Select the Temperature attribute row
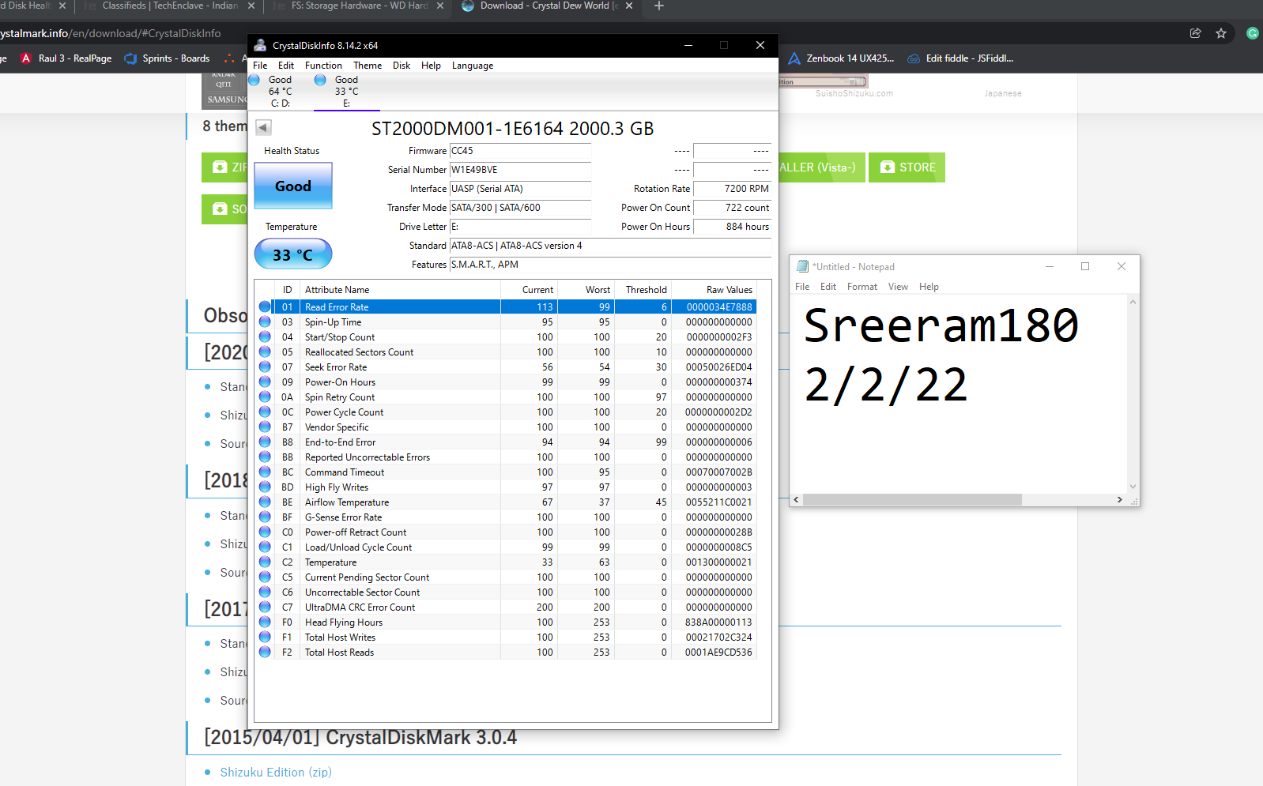 [506, 562]
